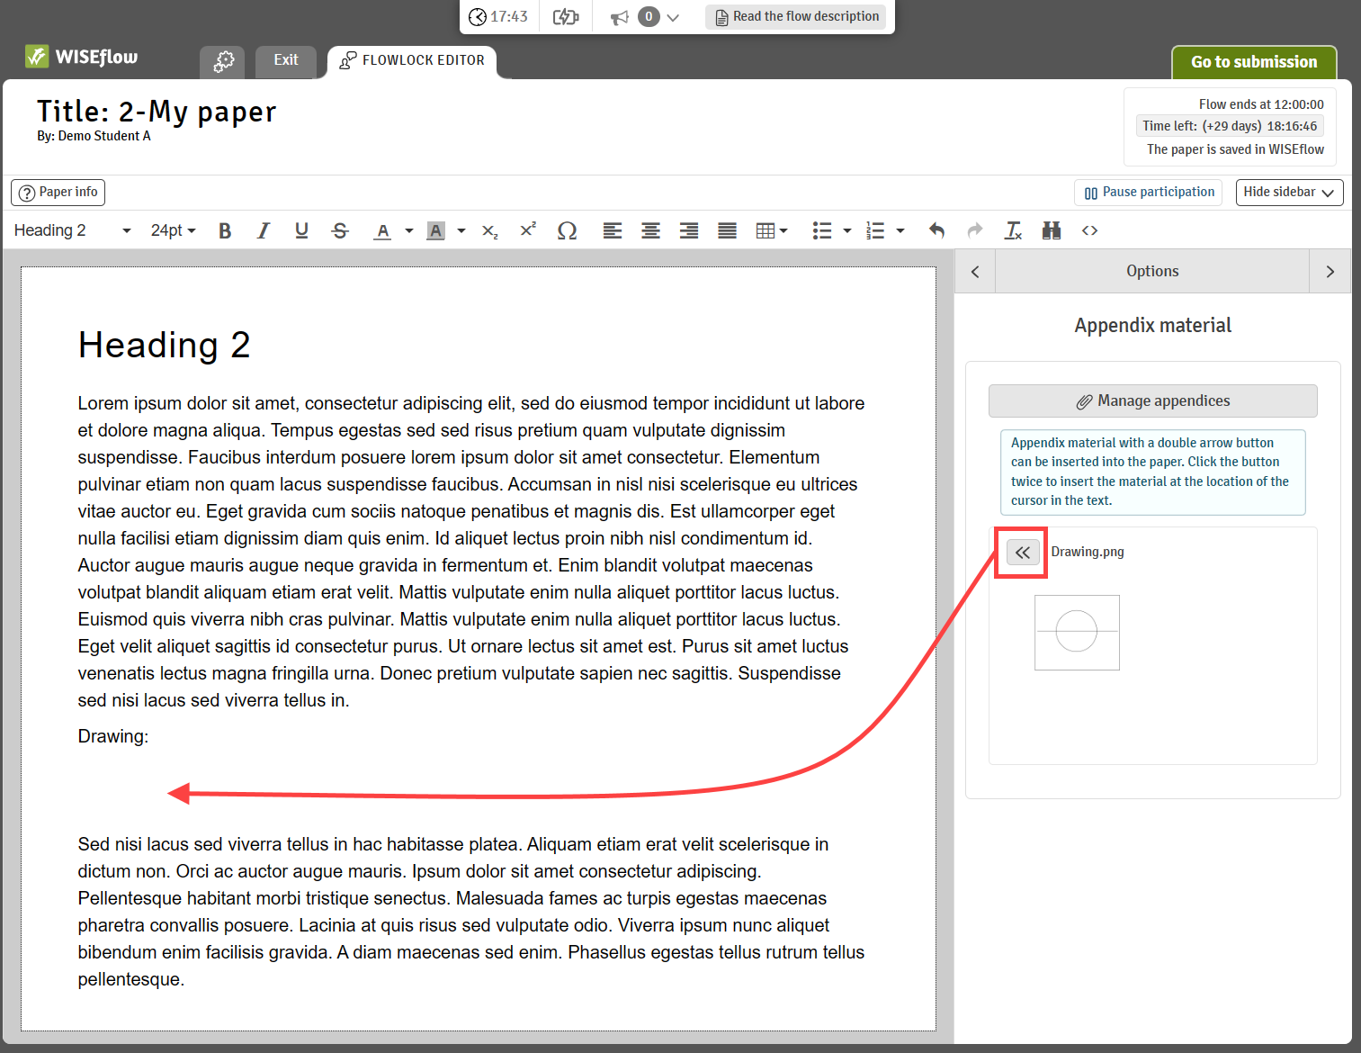Click the Drawing.png thumbnail
1361x1053 pixels.
click(x=1077, y=632)
